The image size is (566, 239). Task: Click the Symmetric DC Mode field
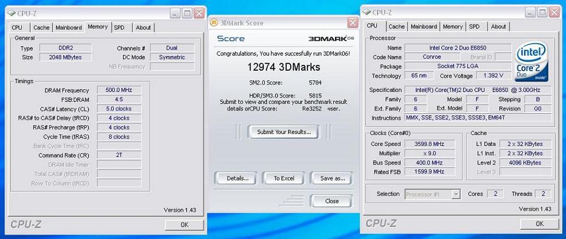tap(172, 57)
